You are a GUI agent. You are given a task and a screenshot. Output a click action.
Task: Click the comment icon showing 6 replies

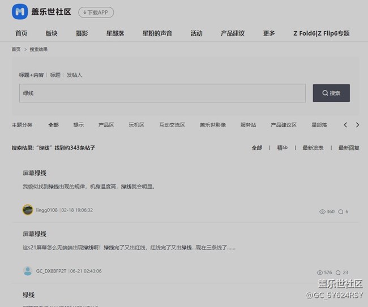(340, 211)
